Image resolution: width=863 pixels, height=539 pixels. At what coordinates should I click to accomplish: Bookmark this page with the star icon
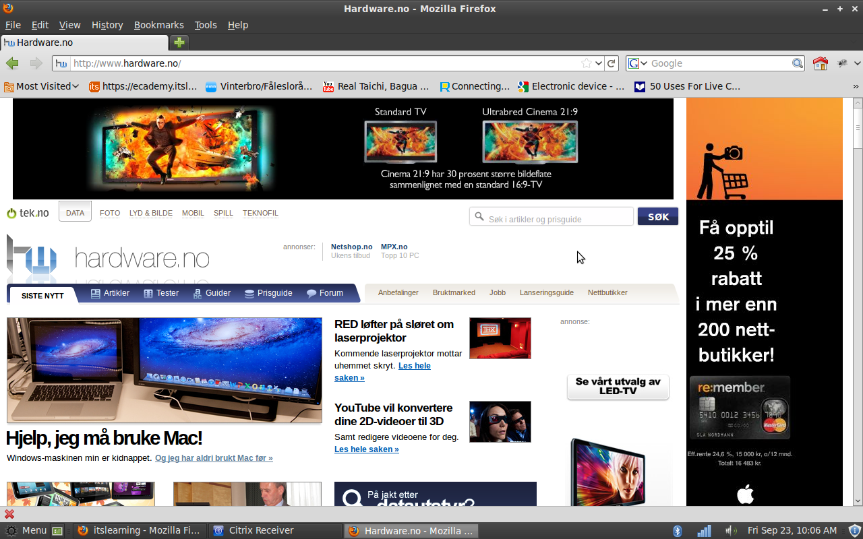click(x=587, y=63)
